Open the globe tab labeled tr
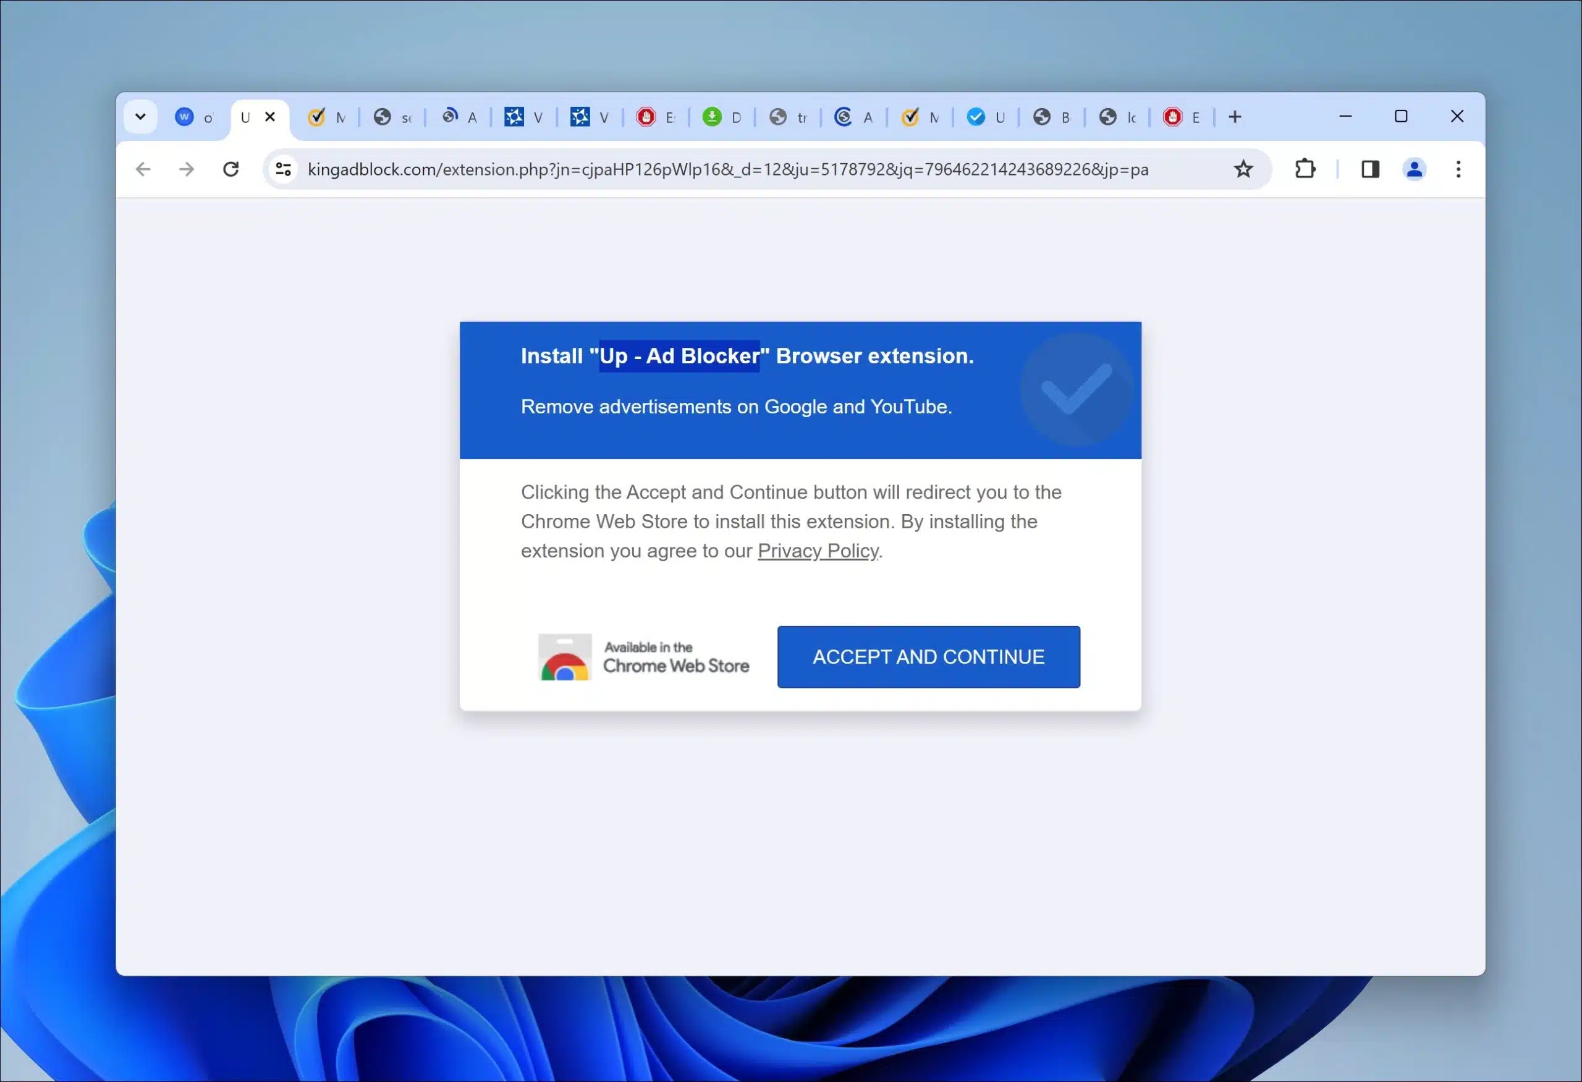 tap(787, 117)
